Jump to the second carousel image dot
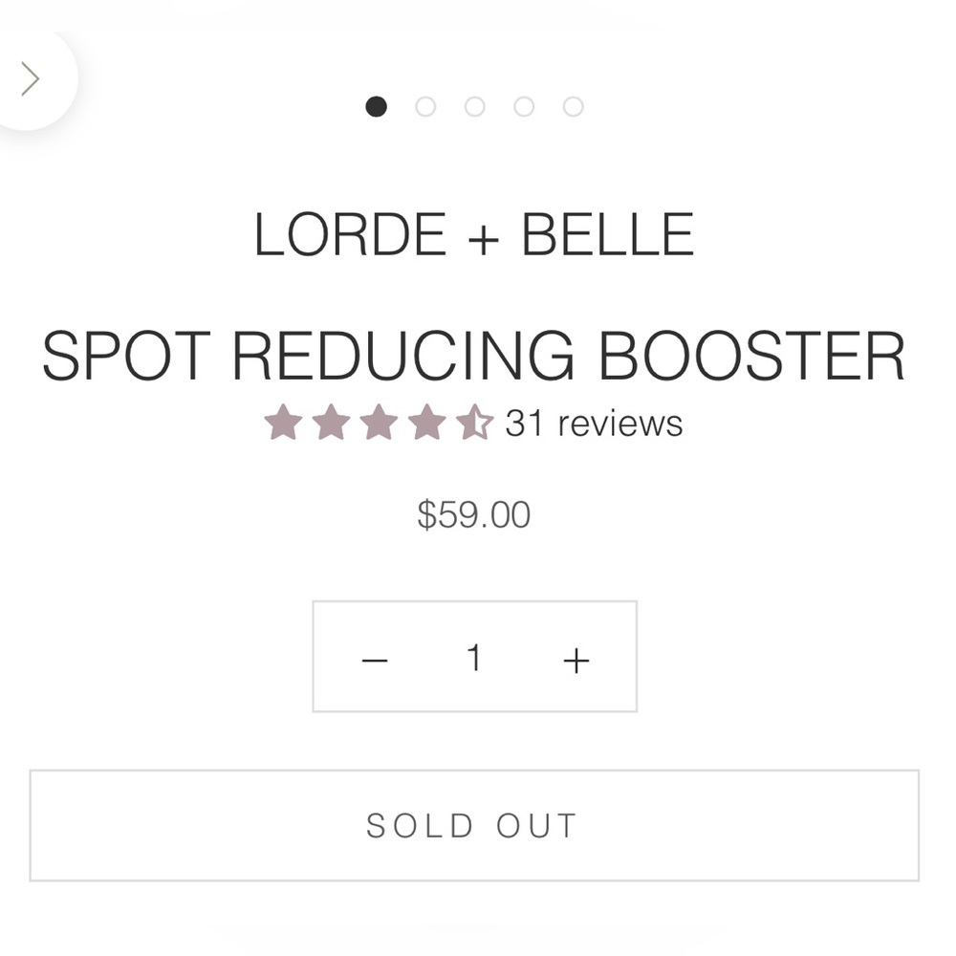Screen dimensions: 956x956 [x=426, y=107]
